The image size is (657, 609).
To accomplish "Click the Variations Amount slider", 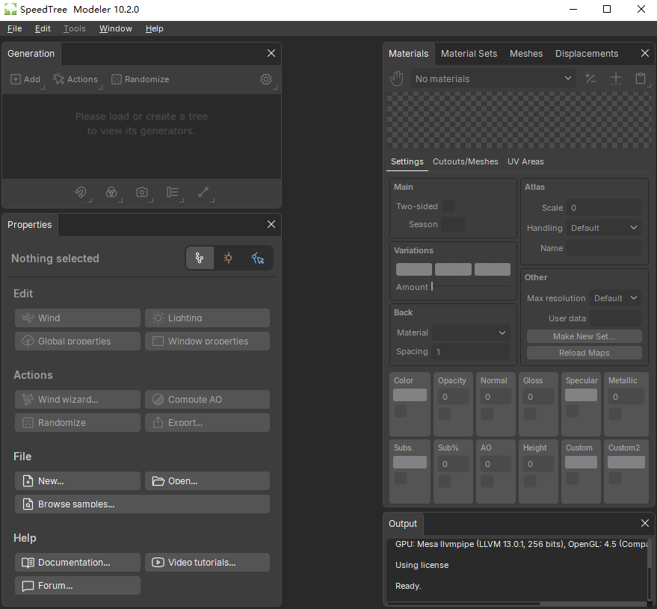I will [471, 286].
